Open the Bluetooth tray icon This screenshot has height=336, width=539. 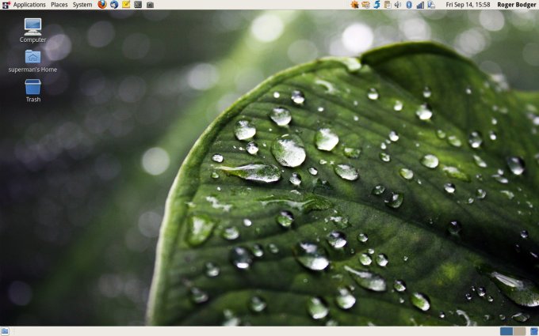409,5
